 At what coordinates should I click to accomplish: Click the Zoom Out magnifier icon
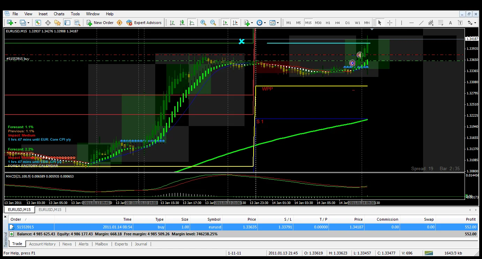tap(213, 23)
